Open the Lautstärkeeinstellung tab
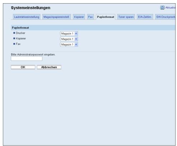 click(x=27, y=17)
